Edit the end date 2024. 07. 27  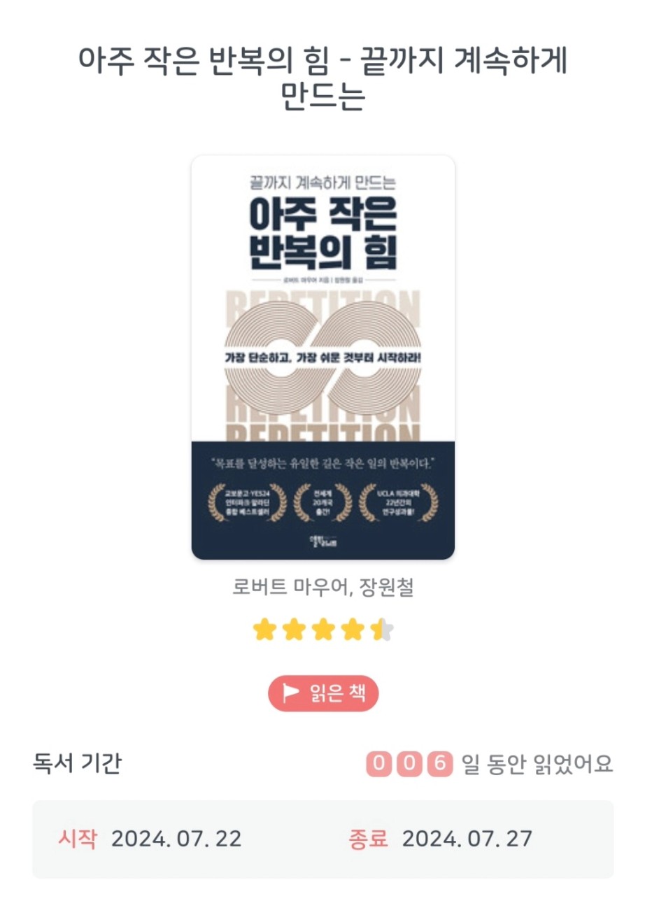[x=467, y=838]
